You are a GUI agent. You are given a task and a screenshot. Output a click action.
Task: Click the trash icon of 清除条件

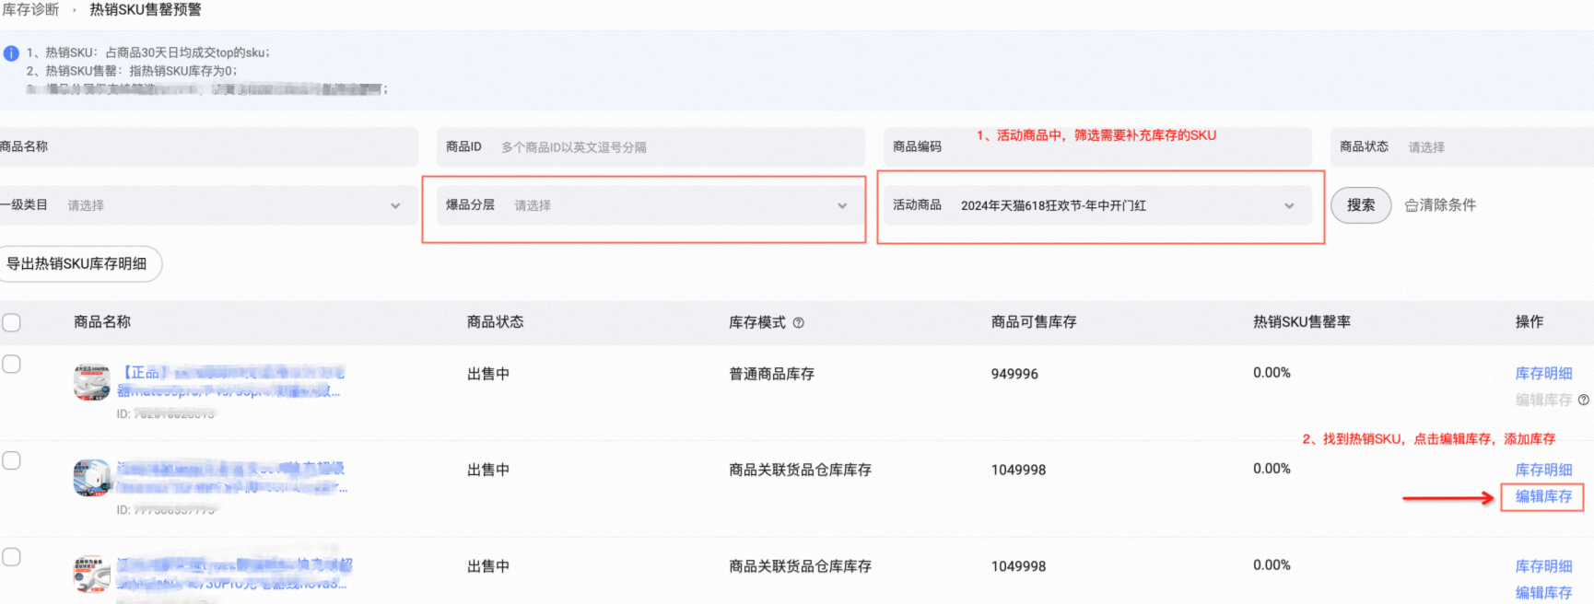[1411, 205]
